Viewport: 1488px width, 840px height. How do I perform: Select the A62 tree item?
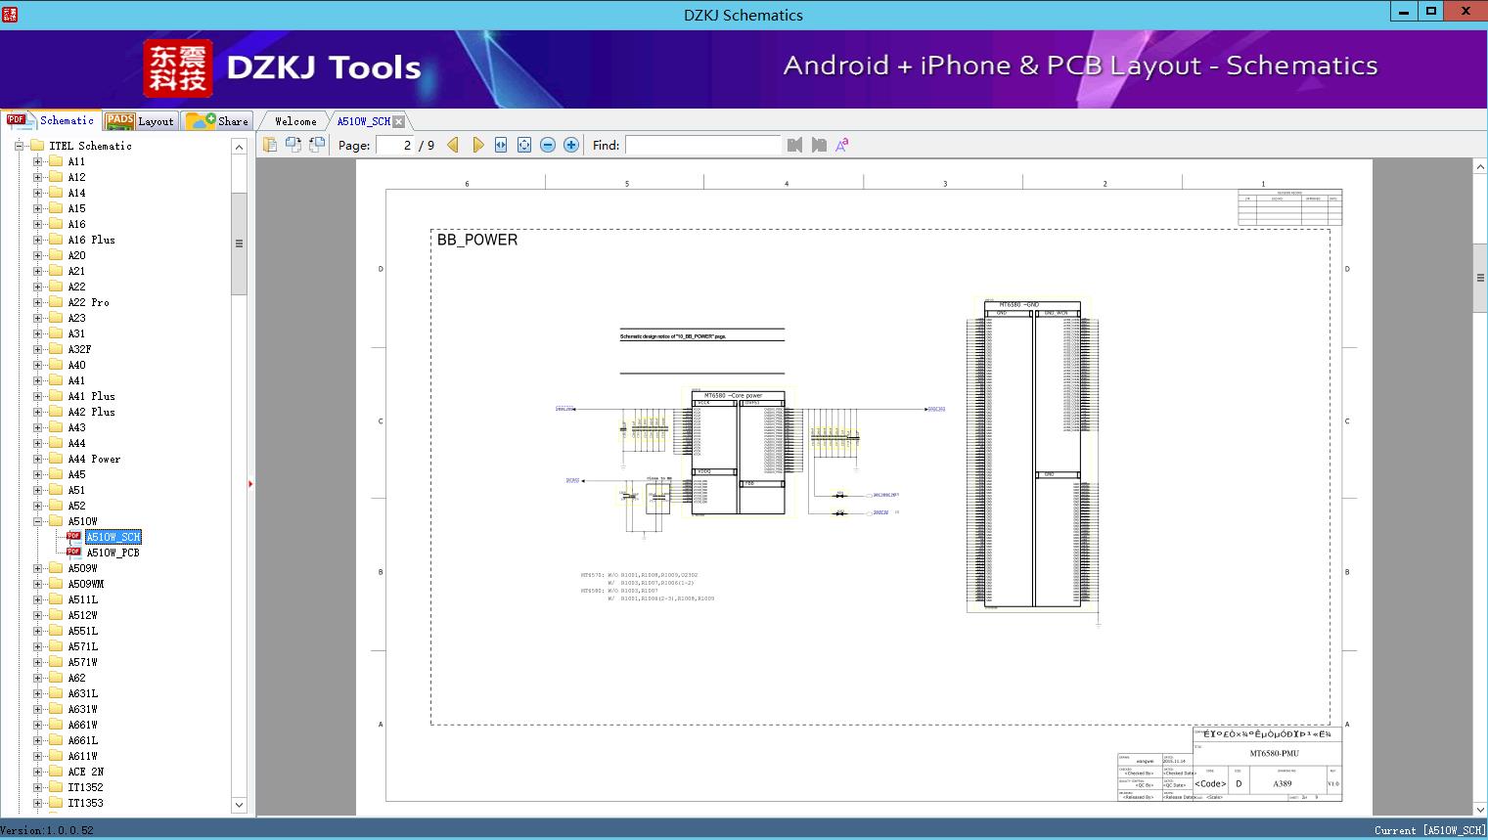(x=76, y=678)
